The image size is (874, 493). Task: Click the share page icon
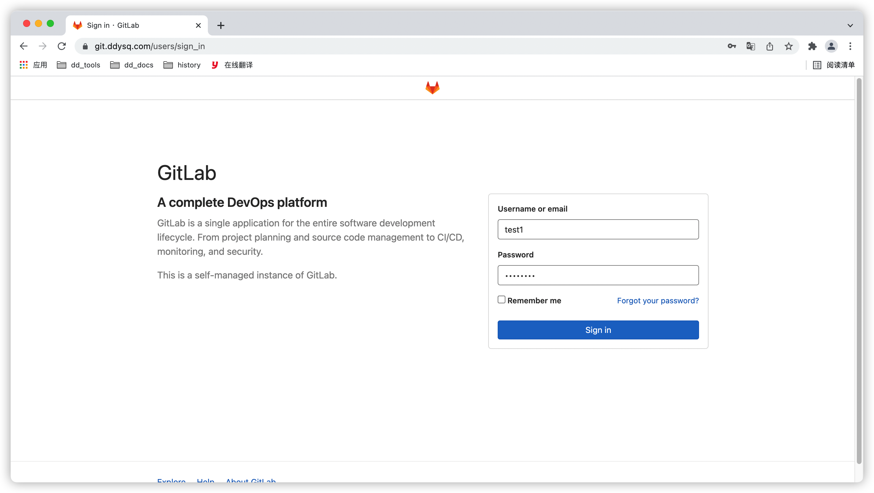[x=769, y=46]
